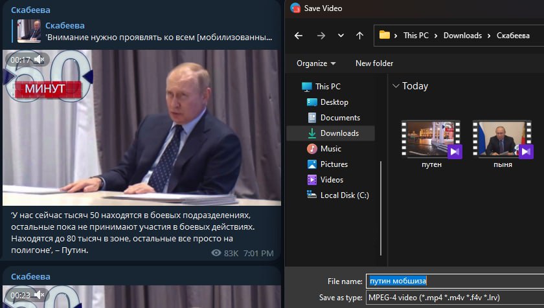Click the This PC monitor icon
Viewport: 544px width, 308px height.
pyautogui.click(x=307, y=87)
